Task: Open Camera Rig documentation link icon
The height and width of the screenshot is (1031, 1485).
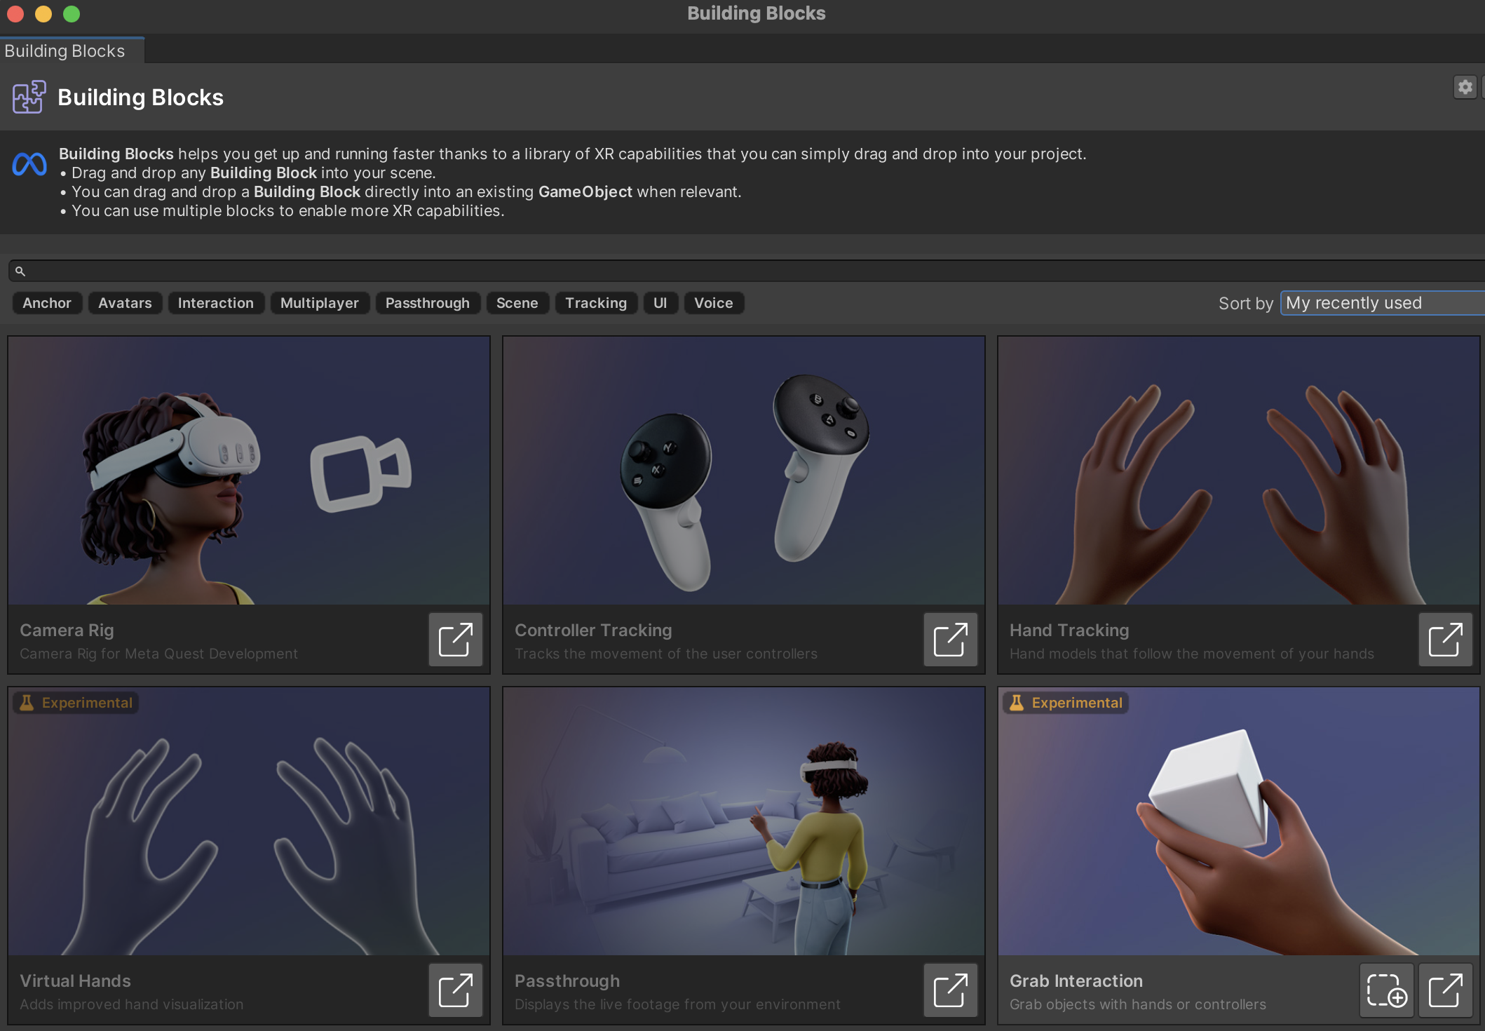Action: click(456, 640)
